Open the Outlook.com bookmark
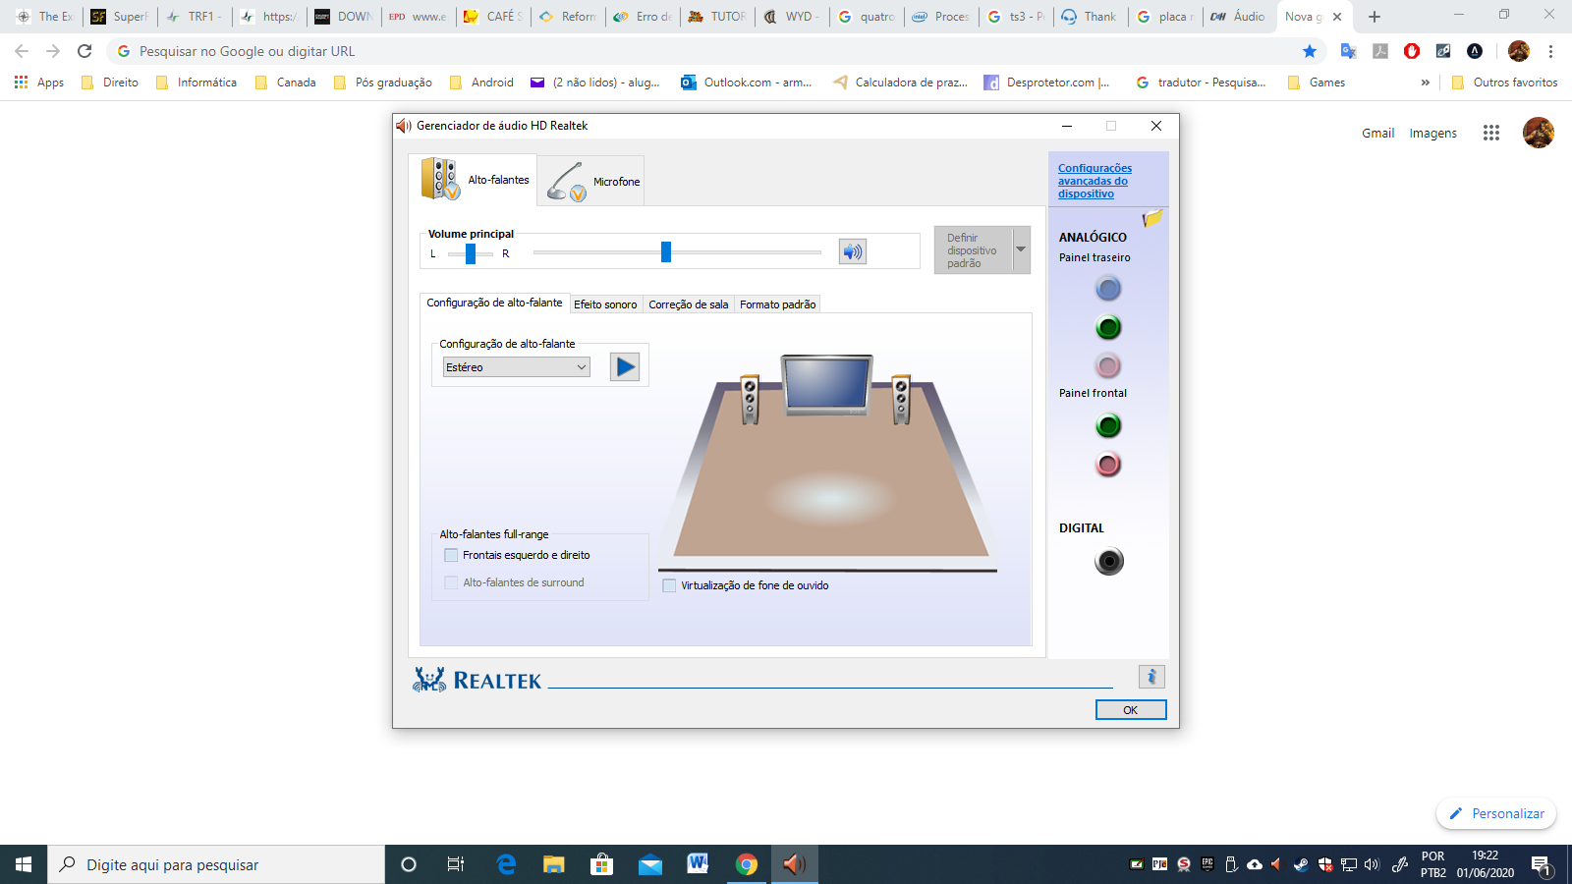The height and width of the screenshot is (884, 1572). (747, 83)
